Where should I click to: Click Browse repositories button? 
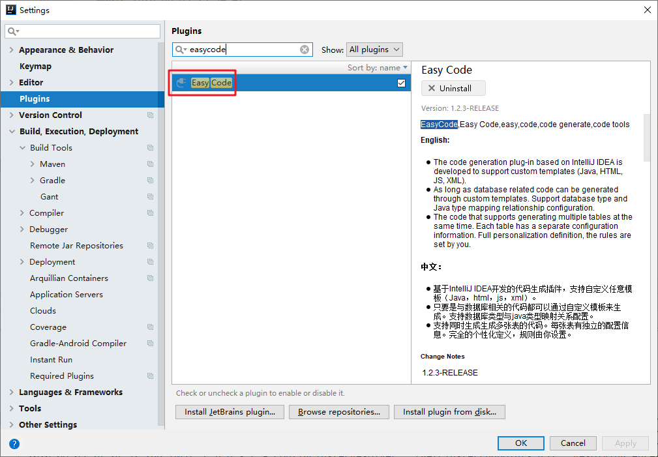click(339, 412)
